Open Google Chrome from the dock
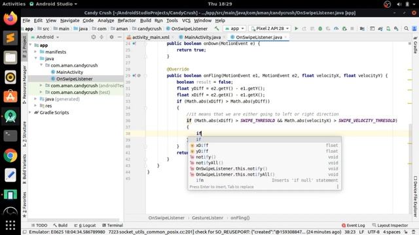Screen dimensions: 419x235 10,155
